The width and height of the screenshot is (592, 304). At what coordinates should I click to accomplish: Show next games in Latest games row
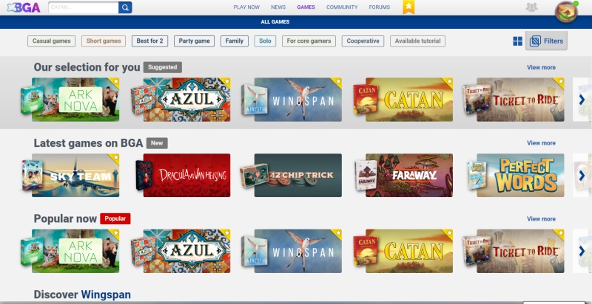coord(582,176)
